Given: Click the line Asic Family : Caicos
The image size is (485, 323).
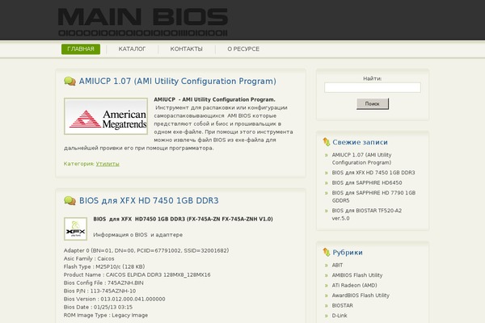Looking at the screenshot, I should coord(89,258).
